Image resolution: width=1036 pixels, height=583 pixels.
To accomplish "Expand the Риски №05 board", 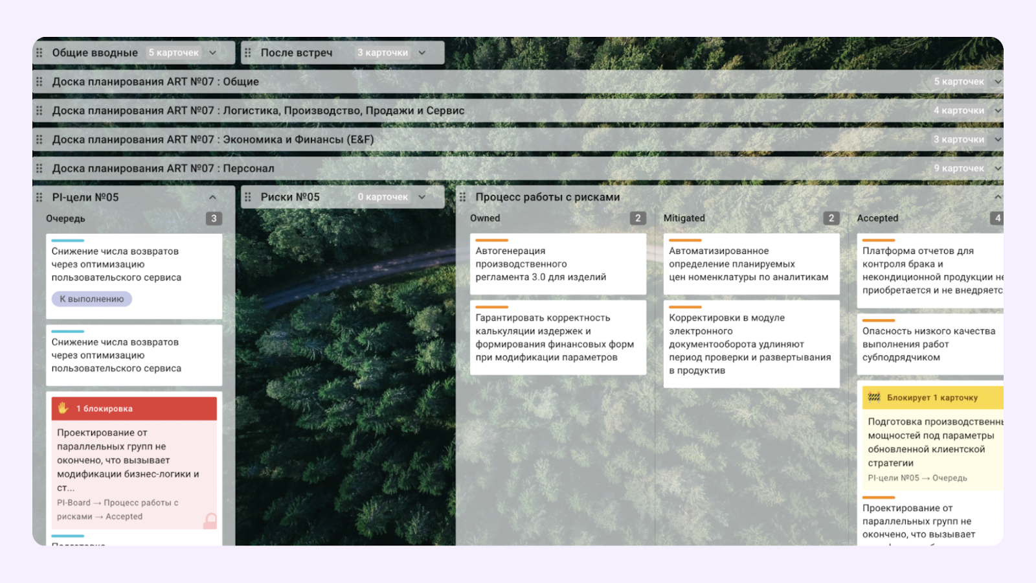I will point(422,197).
